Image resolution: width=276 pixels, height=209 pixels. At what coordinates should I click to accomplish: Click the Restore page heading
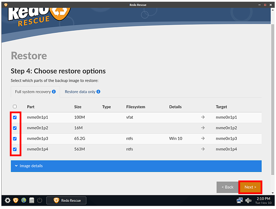pos(29,56)
